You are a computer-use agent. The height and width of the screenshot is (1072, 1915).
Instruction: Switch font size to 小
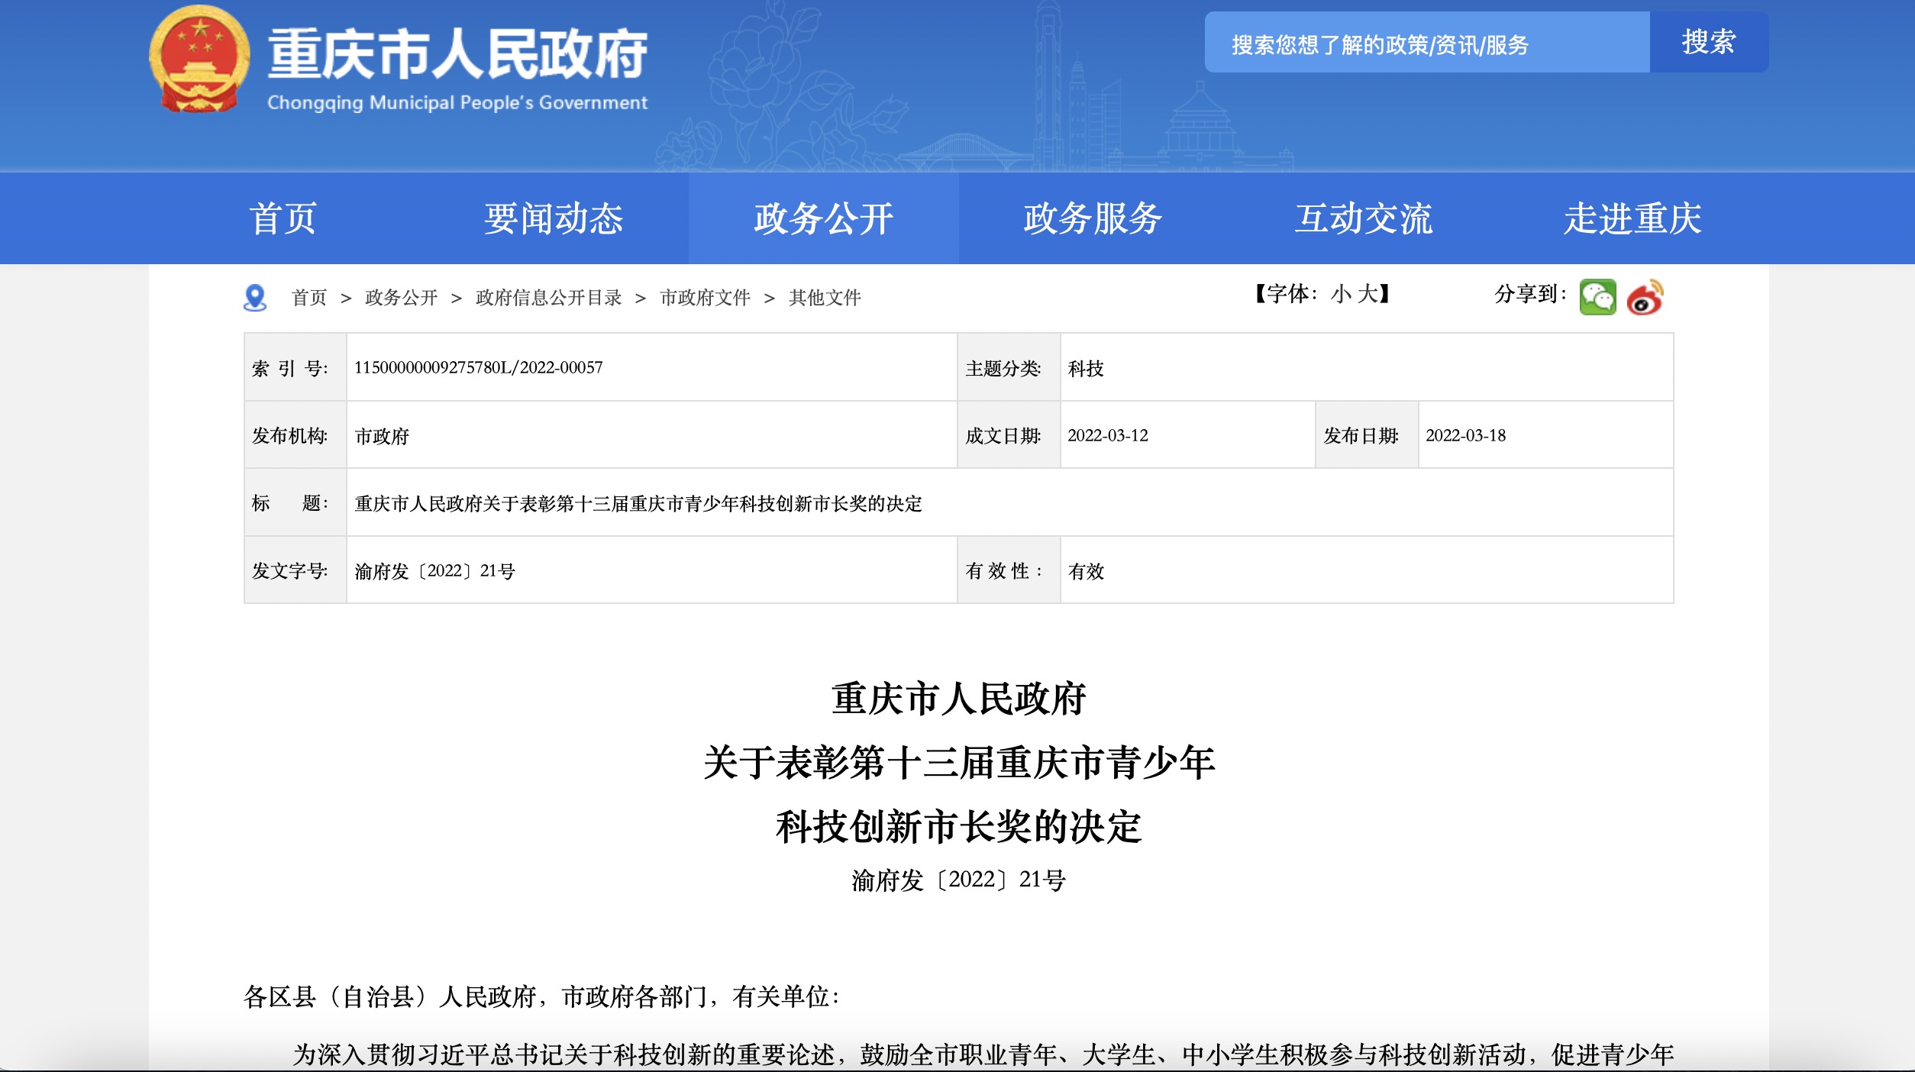point(1340,294)
